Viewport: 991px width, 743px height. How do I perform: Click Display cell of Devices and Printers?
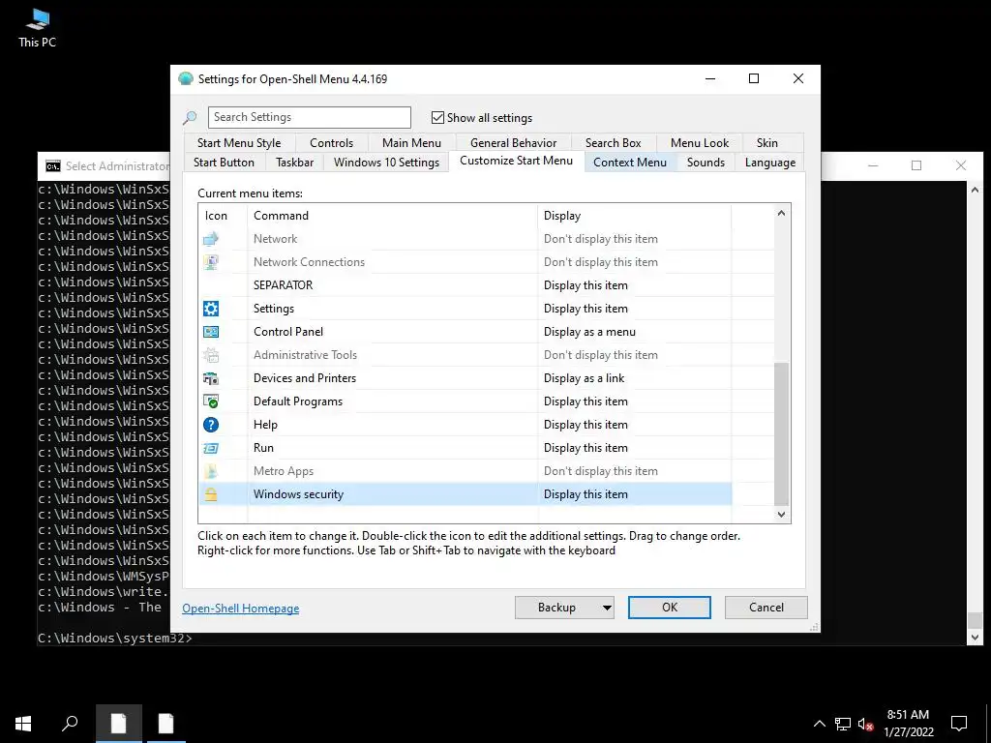coord(634,378)
